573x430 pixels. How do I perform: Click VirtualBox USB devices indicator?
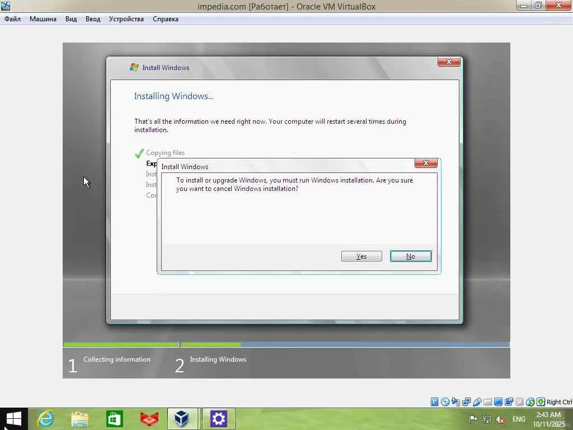477,402
